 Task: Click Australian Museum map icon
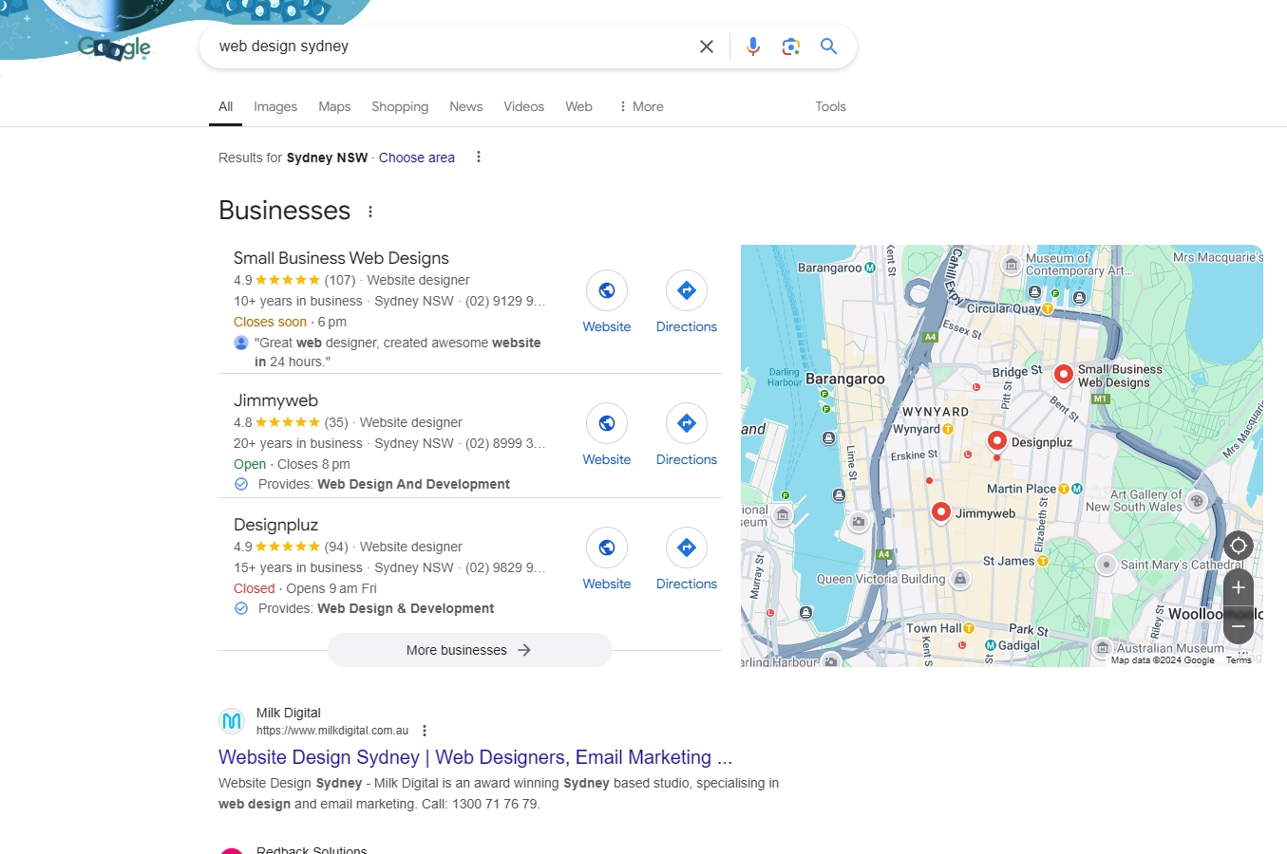pos(1102,648)
